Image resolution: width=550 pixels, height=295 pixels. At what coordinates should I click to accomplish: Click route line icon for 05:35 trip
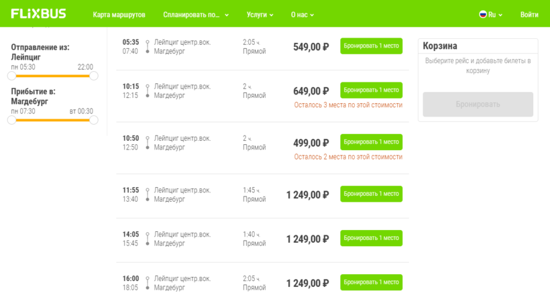click(x=148, y=46)
